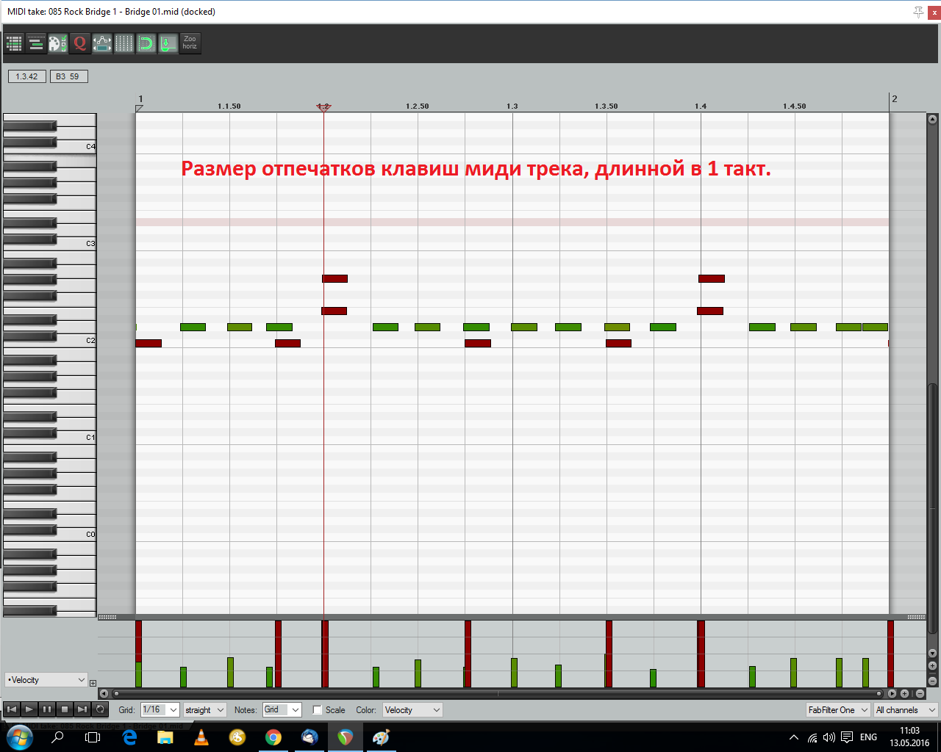Open the Action Center notifications icon
This screenshot has width=941, height=752.
[x=847, y=737]
